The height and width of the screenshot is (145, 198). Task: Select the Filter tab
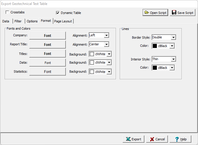18,21
